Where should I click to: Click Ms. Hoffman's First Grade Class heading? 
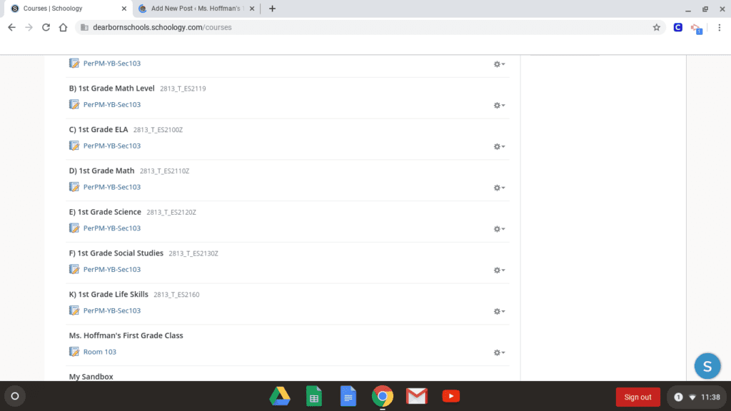click(126, 335)
